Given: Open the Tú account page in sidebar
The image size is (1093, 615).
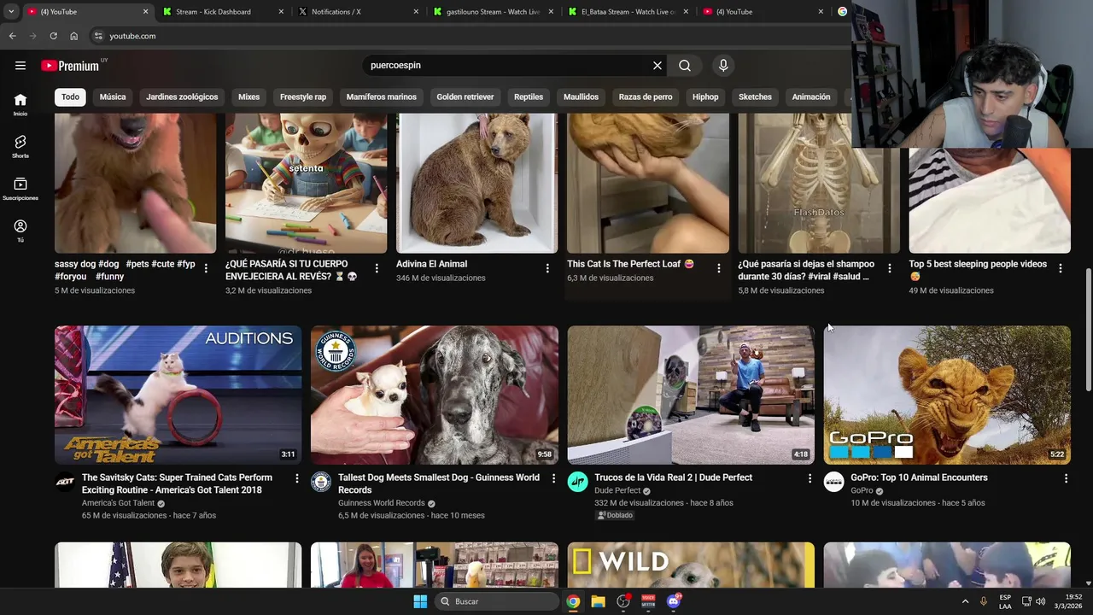Looking at the screenshot, I should [20, 231].
